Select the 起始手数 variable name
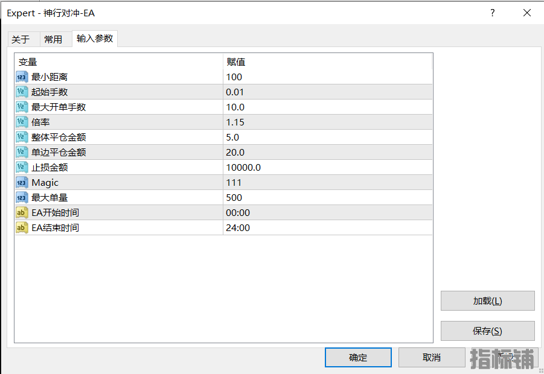This screenshot has width=544, height=374. click(50, 92)
